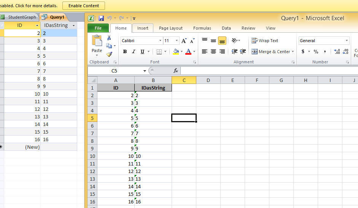This screenshot has width=358, height=208.
Task: Toggle Bold formatting
Action: (125, 52)
